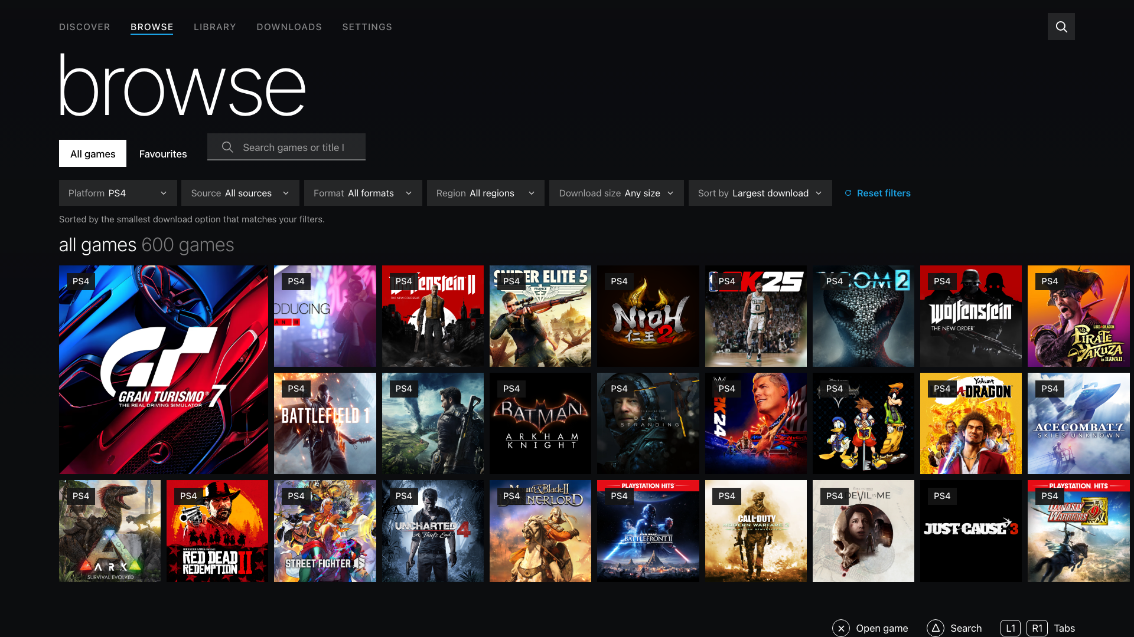Expand the Format All formats filter
This screenshot has height=637, width=1134.
363,193
